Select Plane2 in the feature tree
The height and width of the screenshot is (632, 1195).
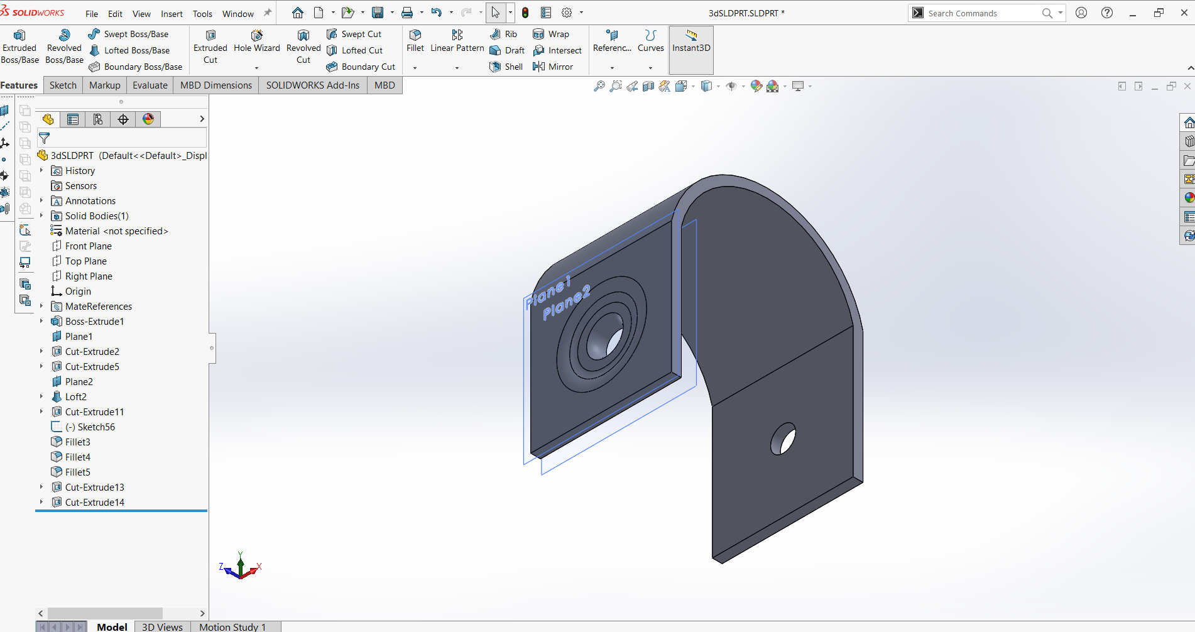coord(79,381)
